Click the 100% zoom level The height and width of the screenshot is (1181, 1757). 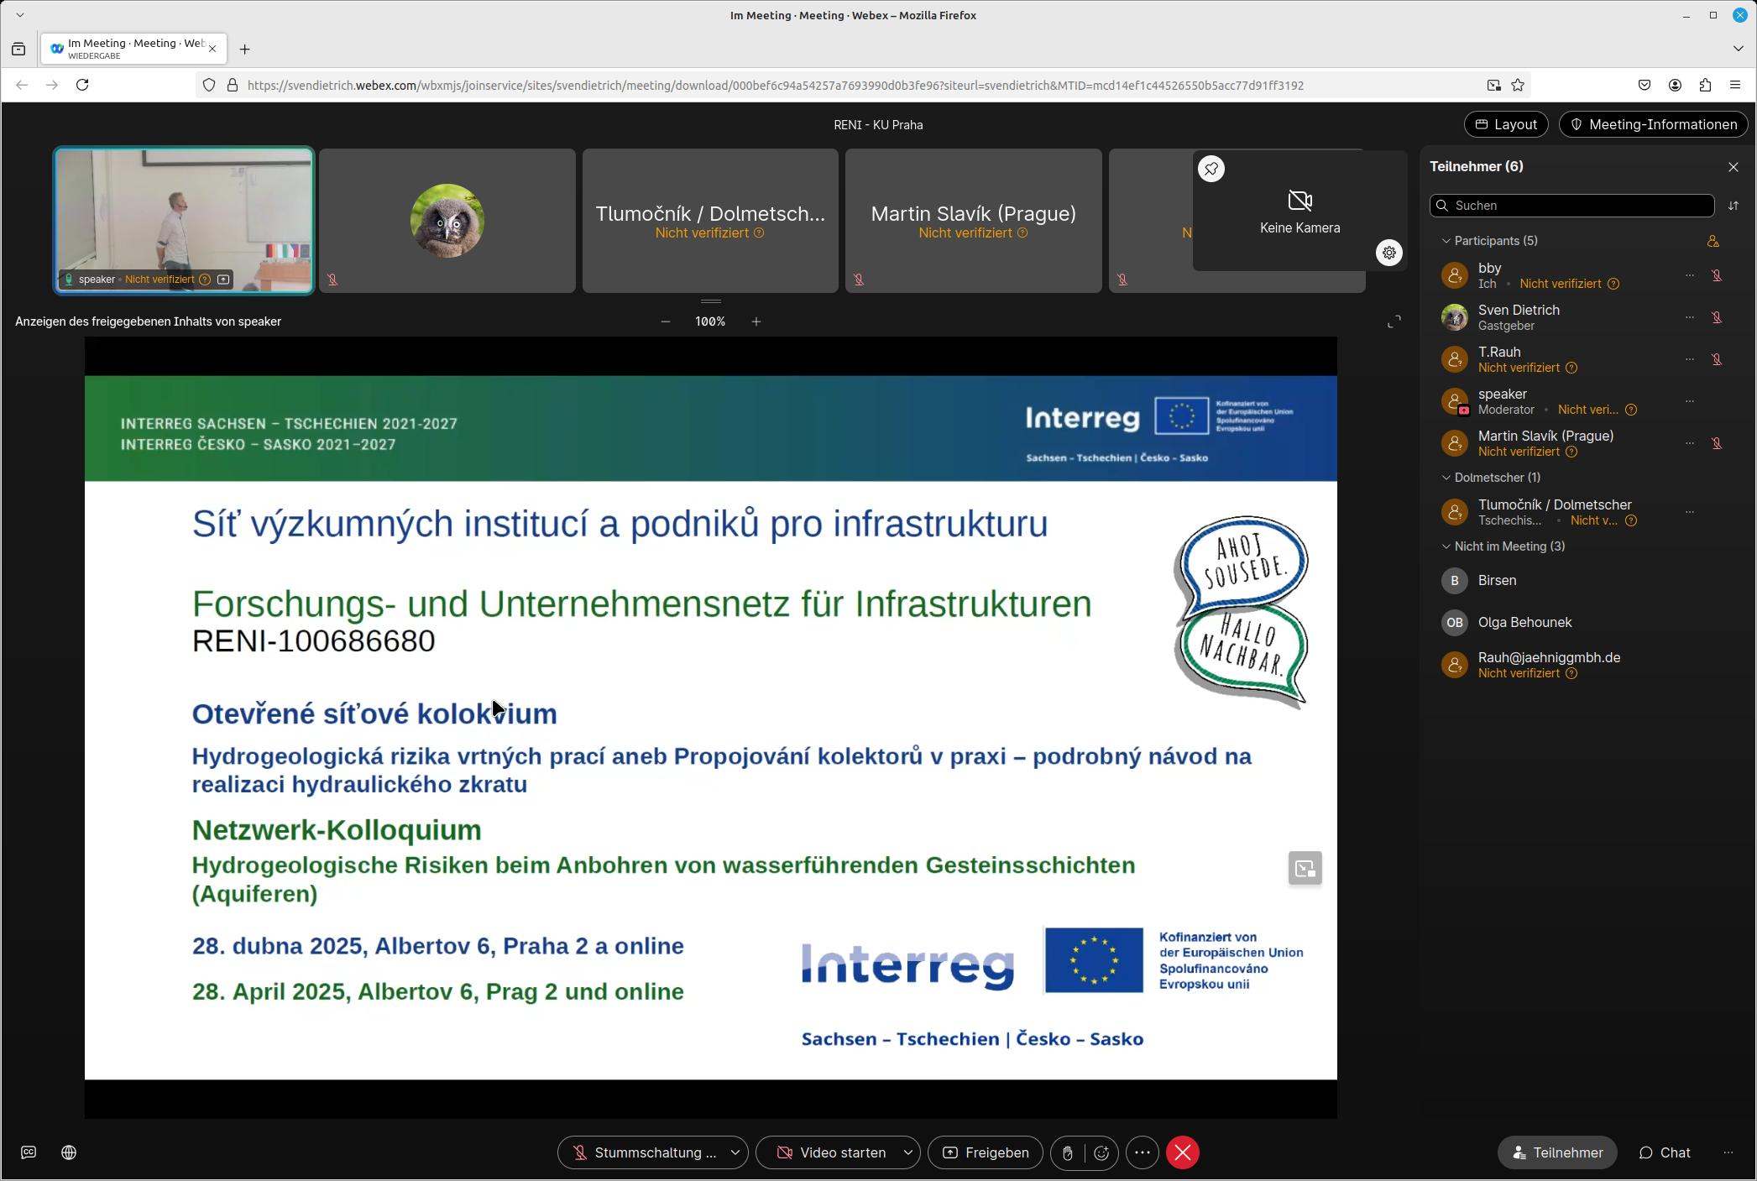tap(710, 321)
